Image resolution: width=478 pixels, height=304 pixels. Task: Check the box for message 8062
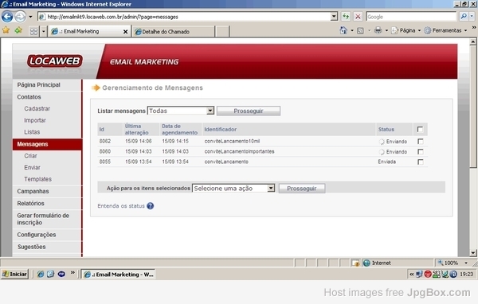[x=421, y=142]
